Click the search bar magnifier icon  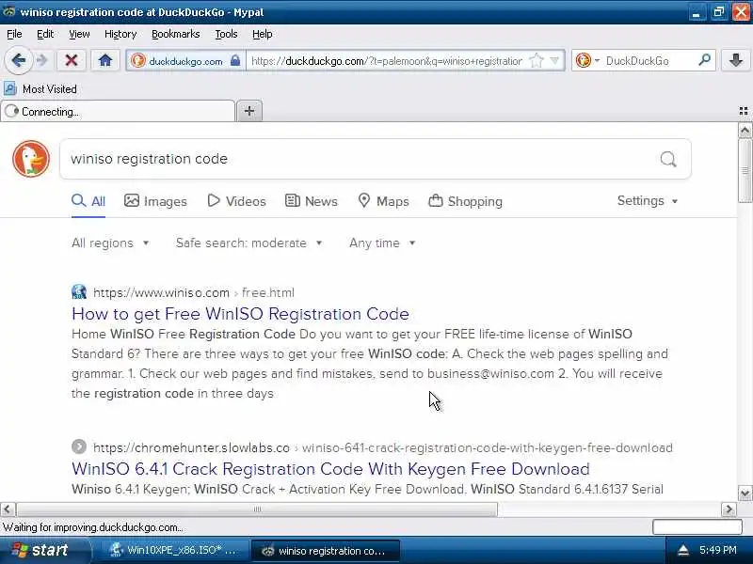[x=704, y=60]
